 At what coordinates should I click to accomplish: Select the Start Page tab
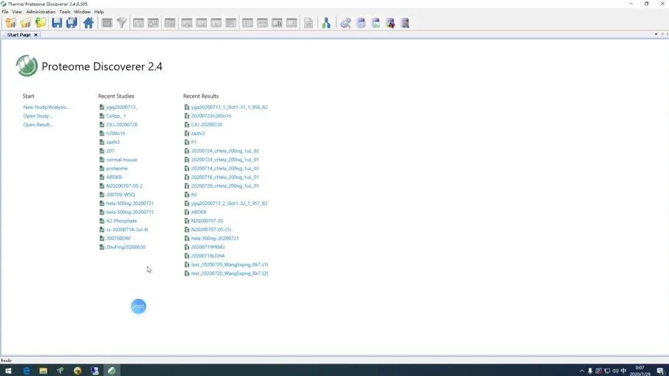tap(19, 35)
